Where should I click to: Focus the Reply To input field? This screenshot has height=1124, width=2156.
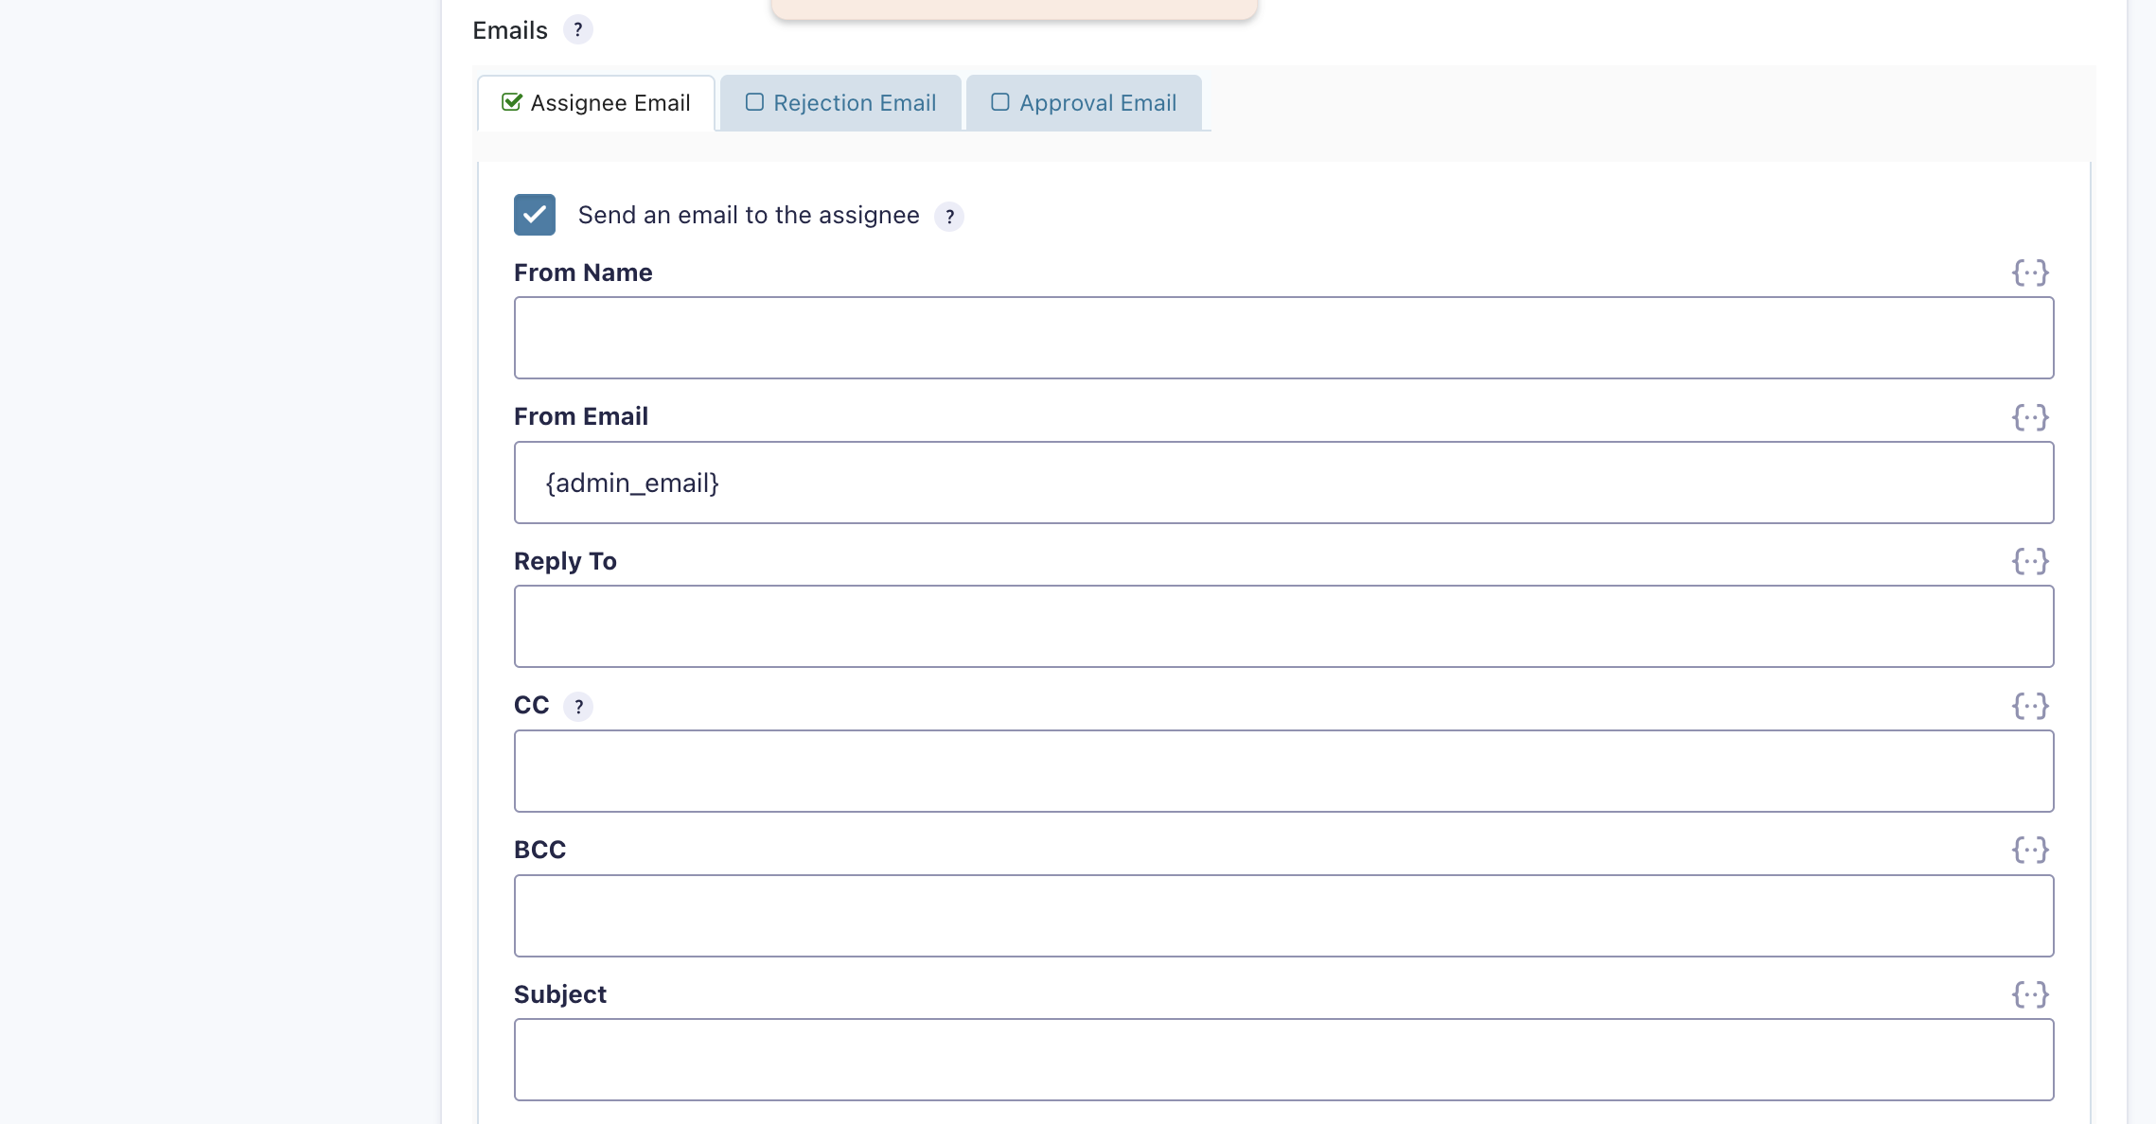click(x=1283, y=626)
